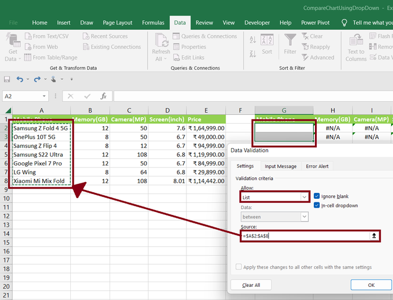Image resolution: width=393 pixels, height=300 pixels.
Task: Switch to the Input Message tab
Action: click(x=280, y=166)
